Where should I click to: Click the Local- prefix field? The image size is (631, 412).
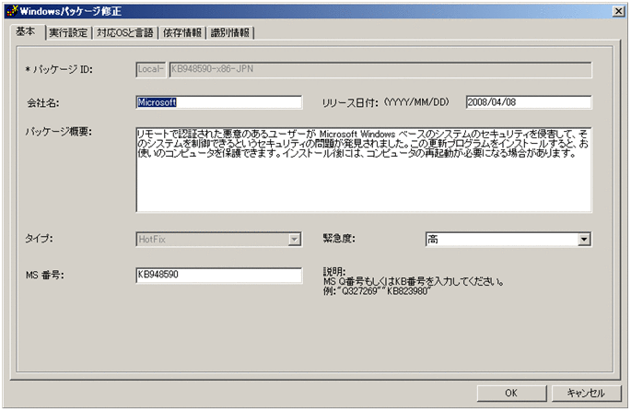point(151,69)
